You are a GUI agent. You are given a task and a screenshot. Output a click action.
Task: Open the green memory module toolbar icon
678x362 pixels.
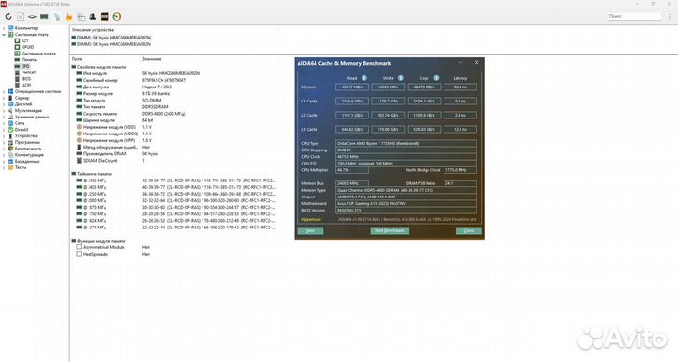click(x=44, y=16)
